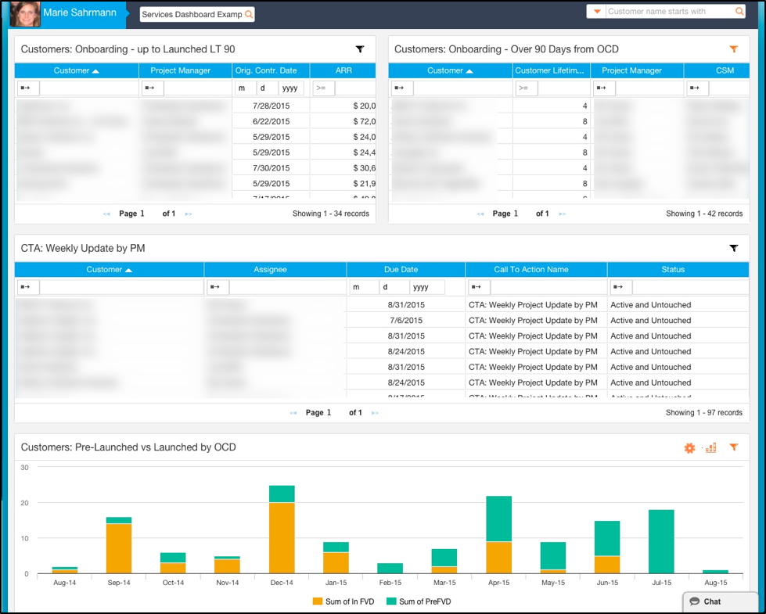
Task: Open chart settings gear icon
Action: (689, 448)
